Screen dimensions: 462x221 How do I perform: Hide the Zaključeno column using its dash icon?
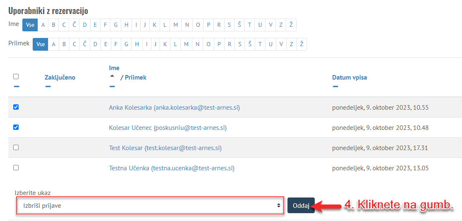coord(48,87)
